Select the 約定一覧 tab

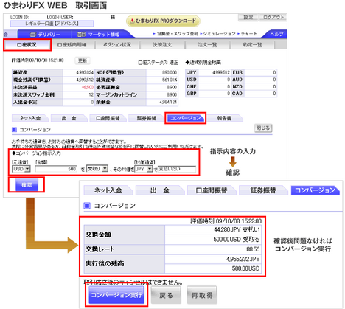pos(252,45)
